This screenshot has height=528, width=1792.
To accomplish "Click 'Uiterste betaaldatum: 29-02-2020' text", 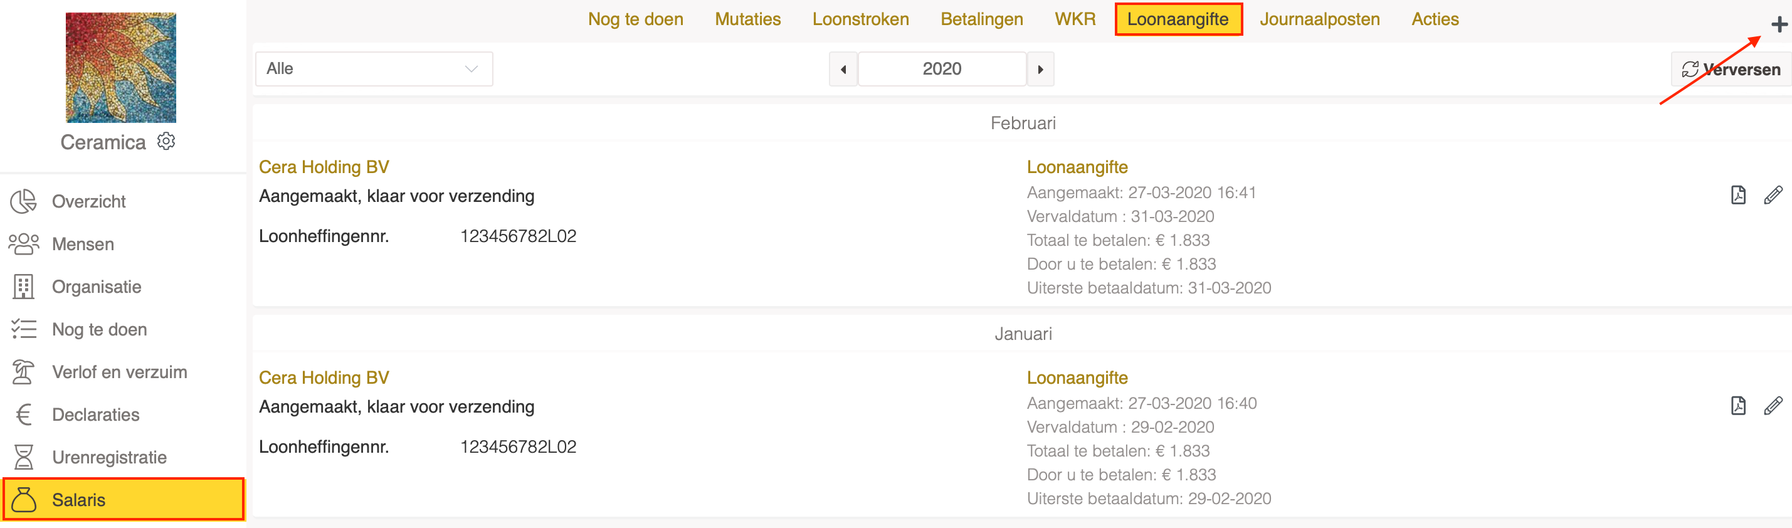I will (x=1149, y=499).
